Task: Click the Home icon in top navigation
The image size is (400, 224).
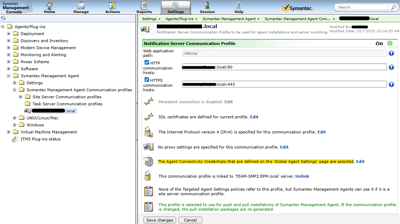Action: tap(49, 6)
